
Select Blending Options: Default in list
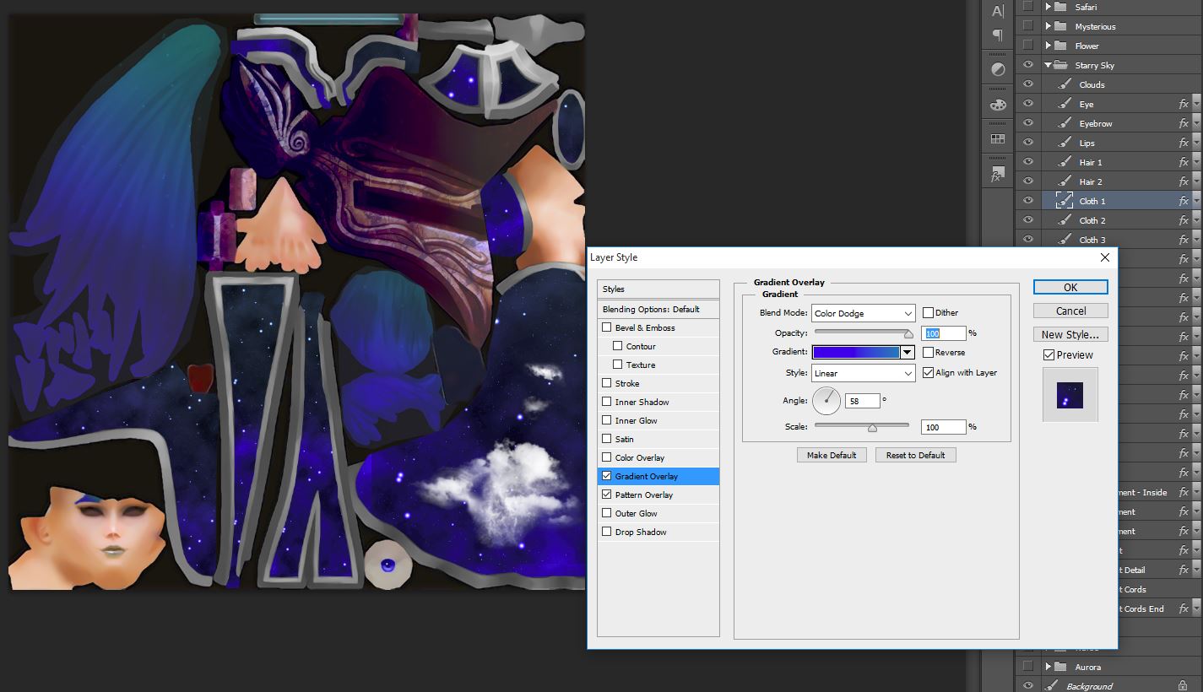point(651,309)
